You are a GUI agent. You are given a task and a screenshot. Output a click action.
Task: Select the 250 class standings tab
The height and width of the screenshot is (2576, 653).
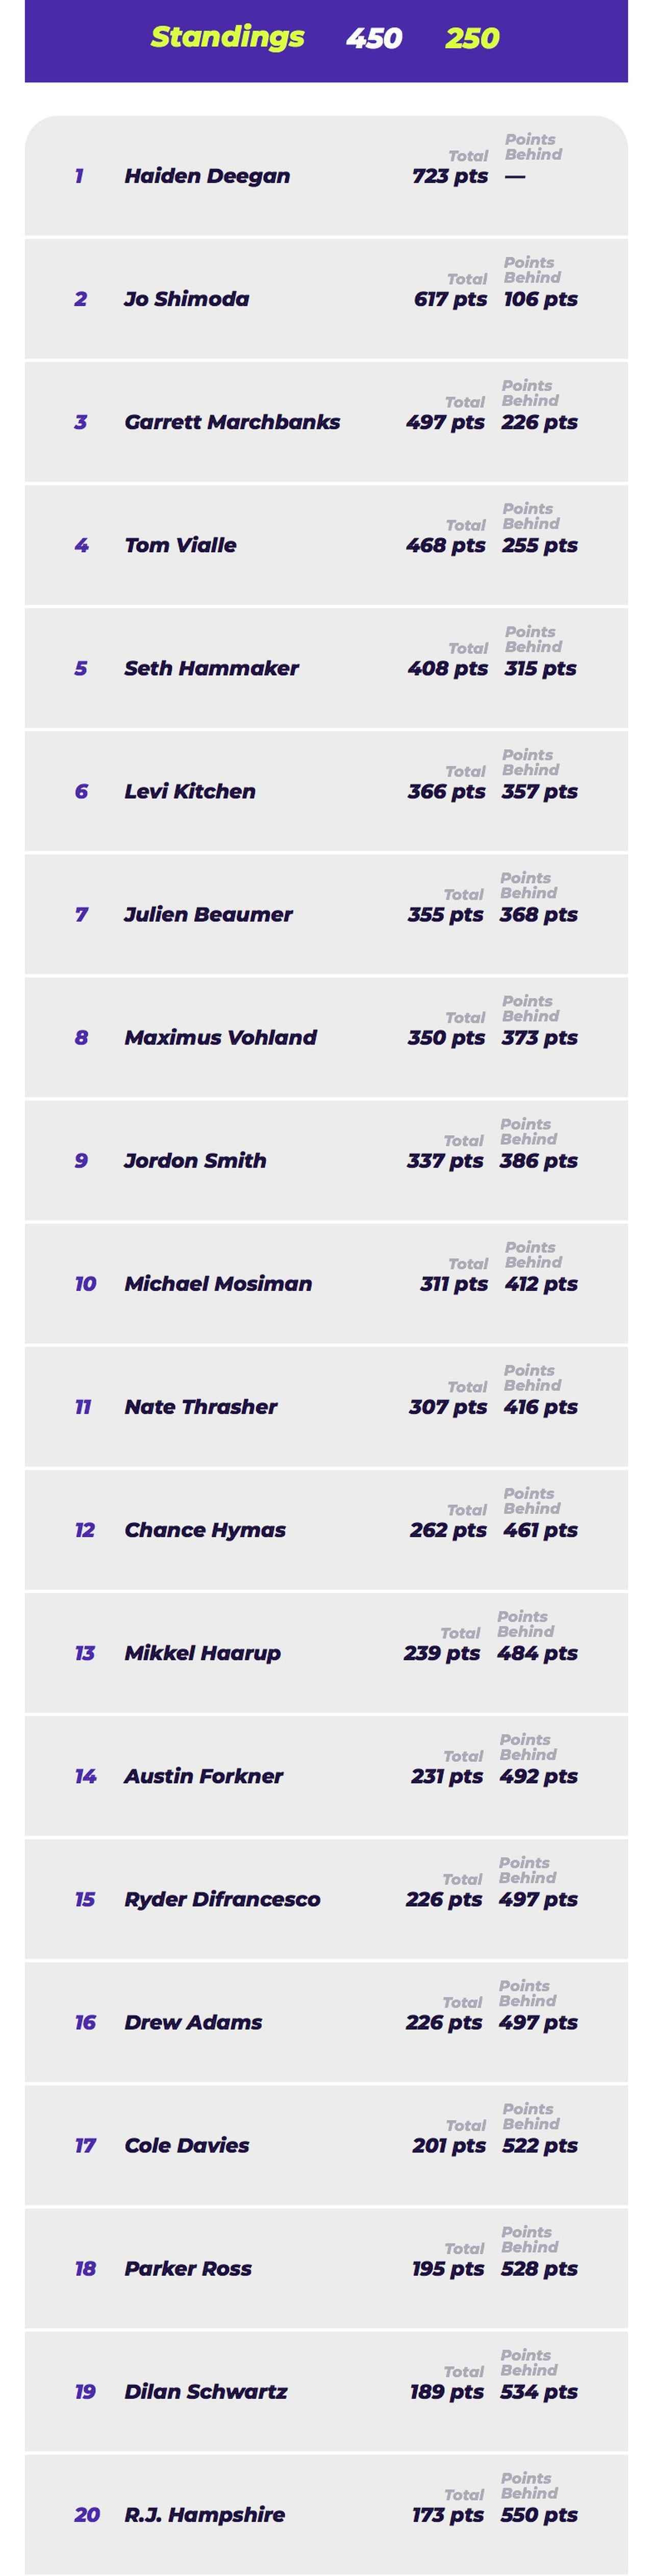pyautogui.click(x=471, y=38)
